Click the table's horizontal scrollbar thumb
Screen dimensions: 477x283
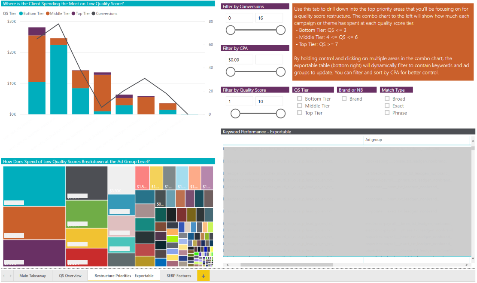point(286,265)
